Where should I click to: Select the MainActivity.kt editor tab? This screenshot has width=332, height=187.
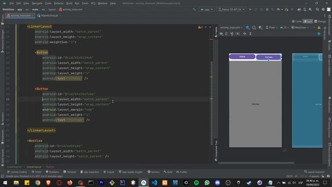pyautogui.click(x=49, y=16)
